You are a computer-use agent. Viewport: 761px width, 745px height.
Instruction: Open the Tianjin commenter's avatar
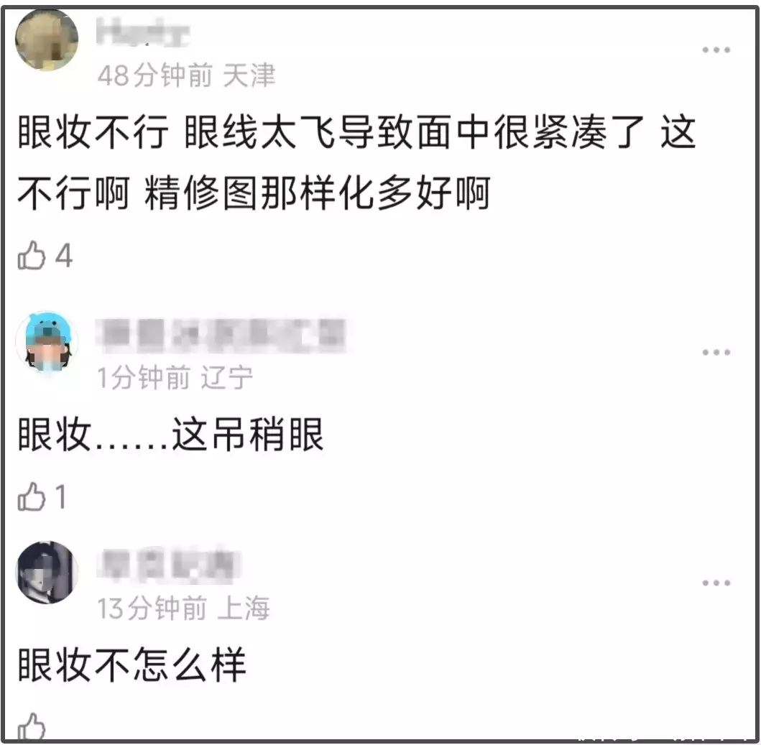(47, 40)
